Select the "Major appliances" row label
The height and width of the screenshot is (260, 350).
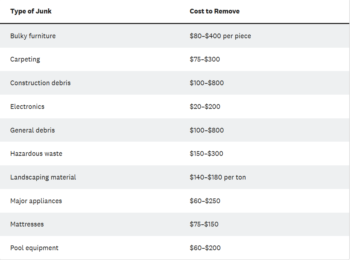point(36,201)
